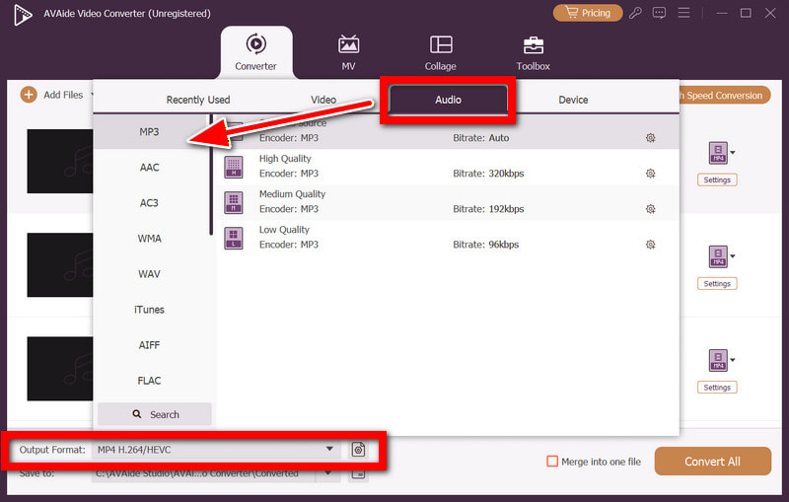
Task: Open the hamburger menu icon
Action: pyautogui.click(x=683, y=13)
